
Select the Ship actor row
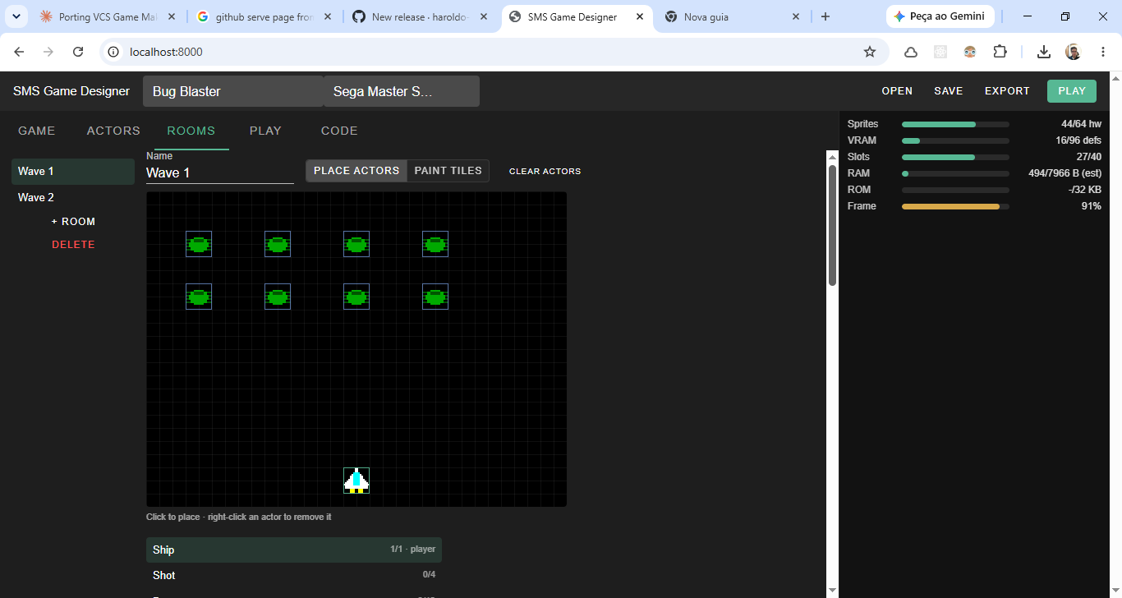click(294, 550)
